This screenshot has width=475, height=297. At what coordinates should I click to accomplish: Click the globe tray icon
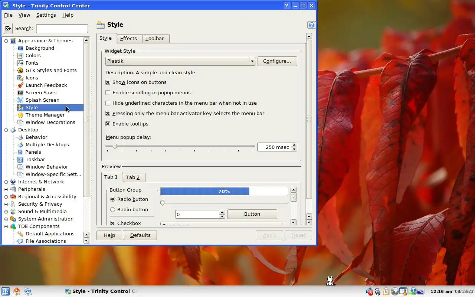(x=394, y=291)
